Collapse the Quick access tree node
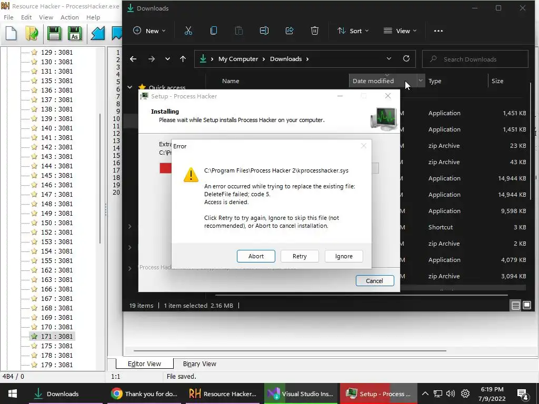539x404 pixels. click(x=129, y=87)
